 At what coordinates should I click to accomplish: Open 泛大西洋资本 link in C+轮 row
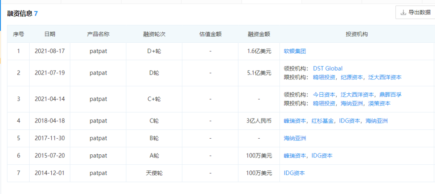[x=357, y=95]
